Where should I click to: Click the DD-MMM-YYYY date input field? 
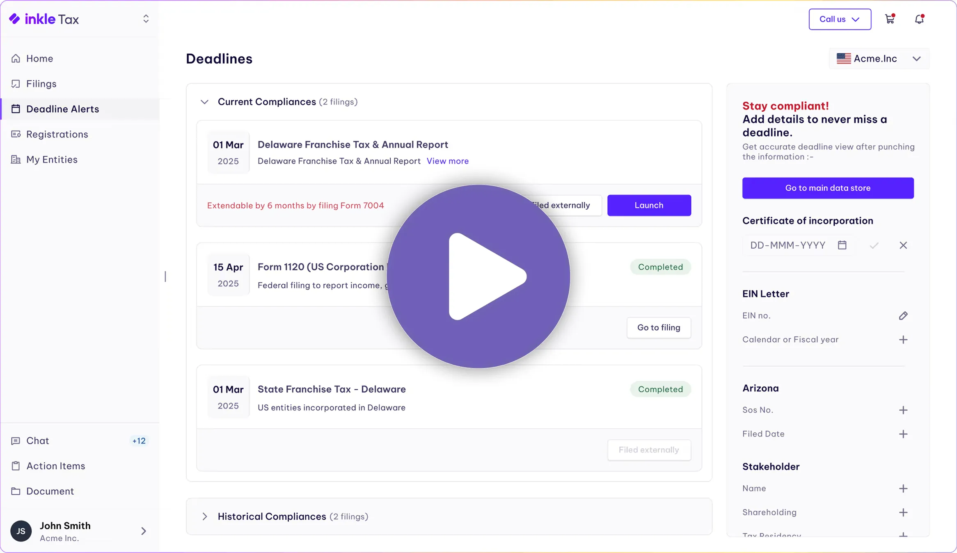(x=788, y=245)
